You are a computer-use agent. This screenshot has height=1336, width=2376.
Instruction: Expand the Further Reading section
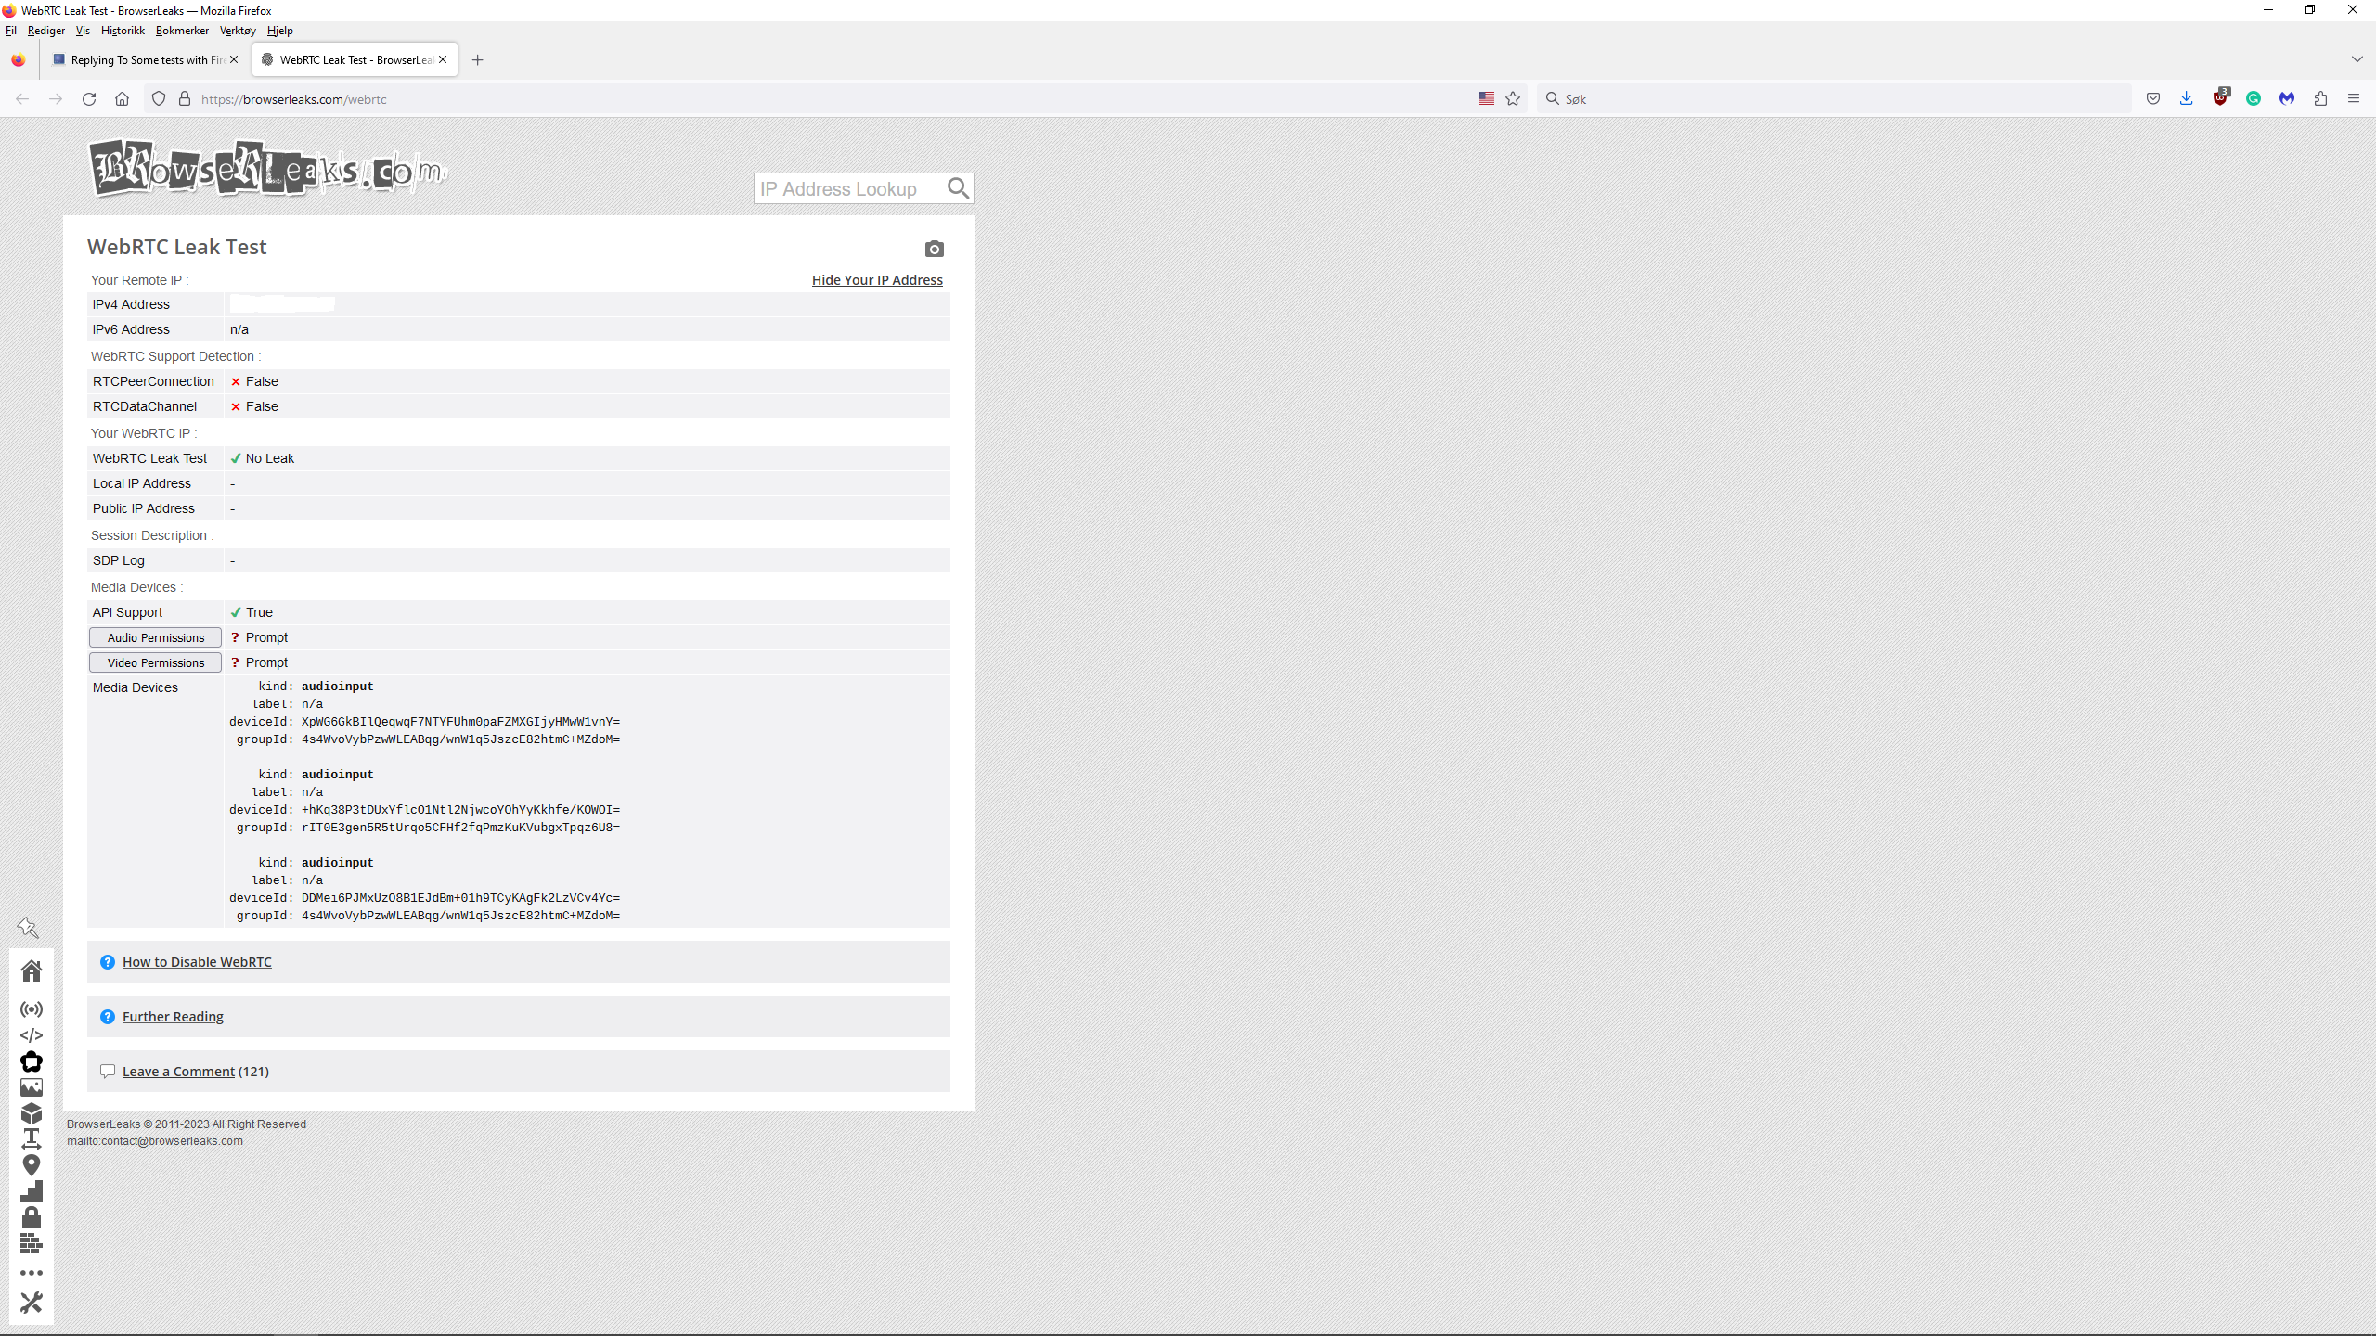(x=173, y=1016)
